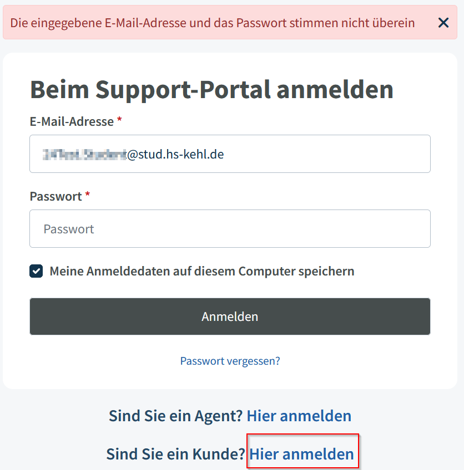
Task: Click the 'E-Mail-Adresse' field label
Action: [72, 121]
